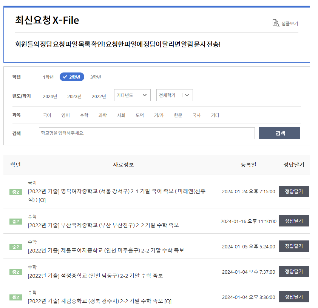Click the checkmark icon on 2학년 pill
The image size is (318, 308).
tap(65, 77)
